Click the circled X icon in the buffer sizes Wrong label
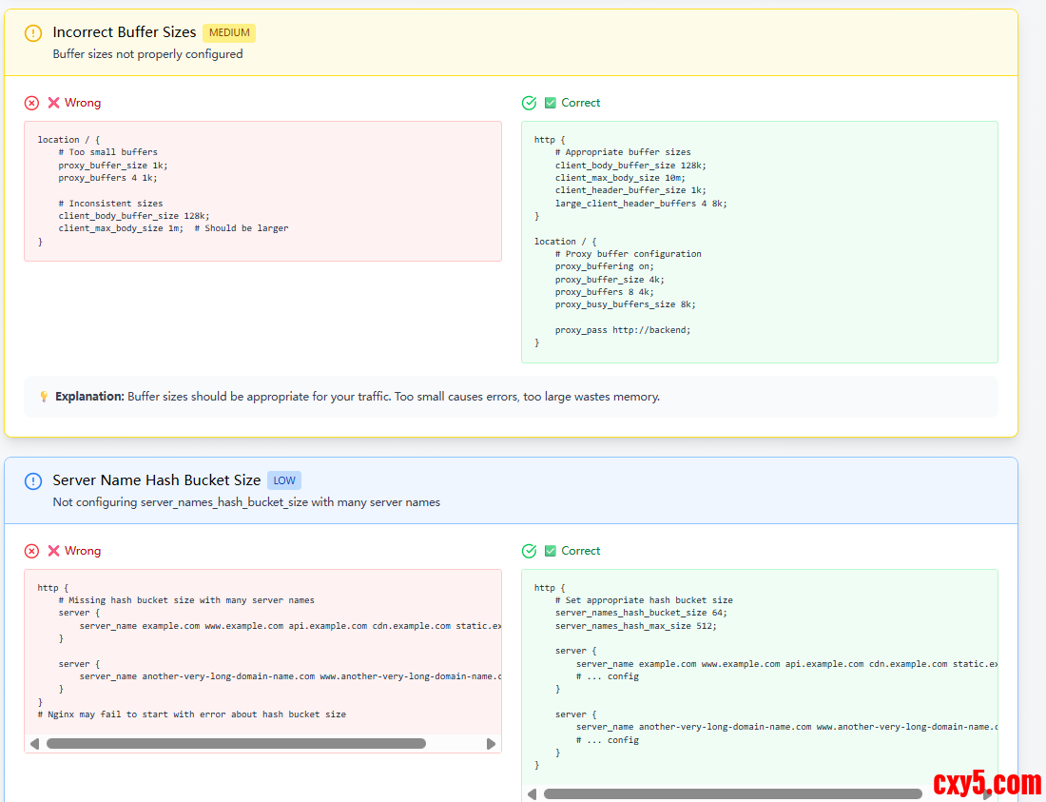1046x802 pixels. [32, 103]
